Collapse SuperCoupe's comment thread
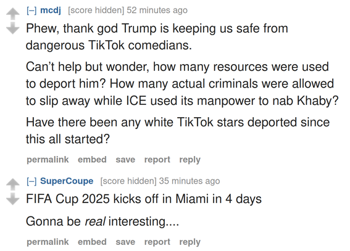This screenshot has height=251, width=350. click(x=31, y=181)
